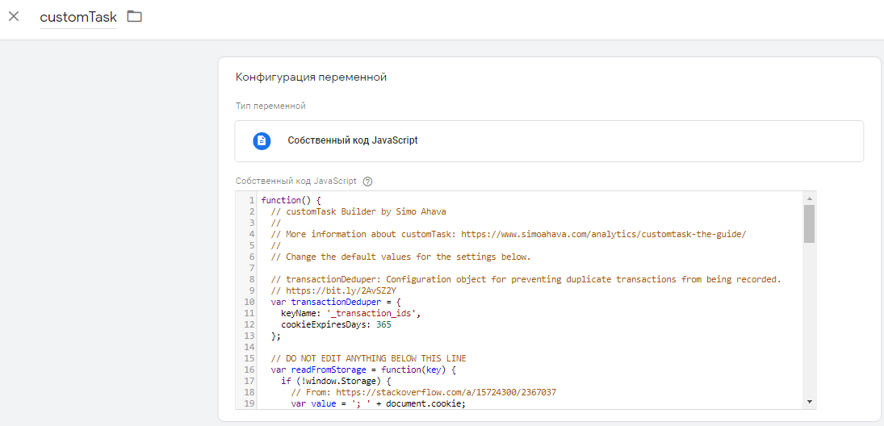This screenshot has height=426, width=884.
Task: Click code line 1 function() {
Action: click(x=291, y=200)
